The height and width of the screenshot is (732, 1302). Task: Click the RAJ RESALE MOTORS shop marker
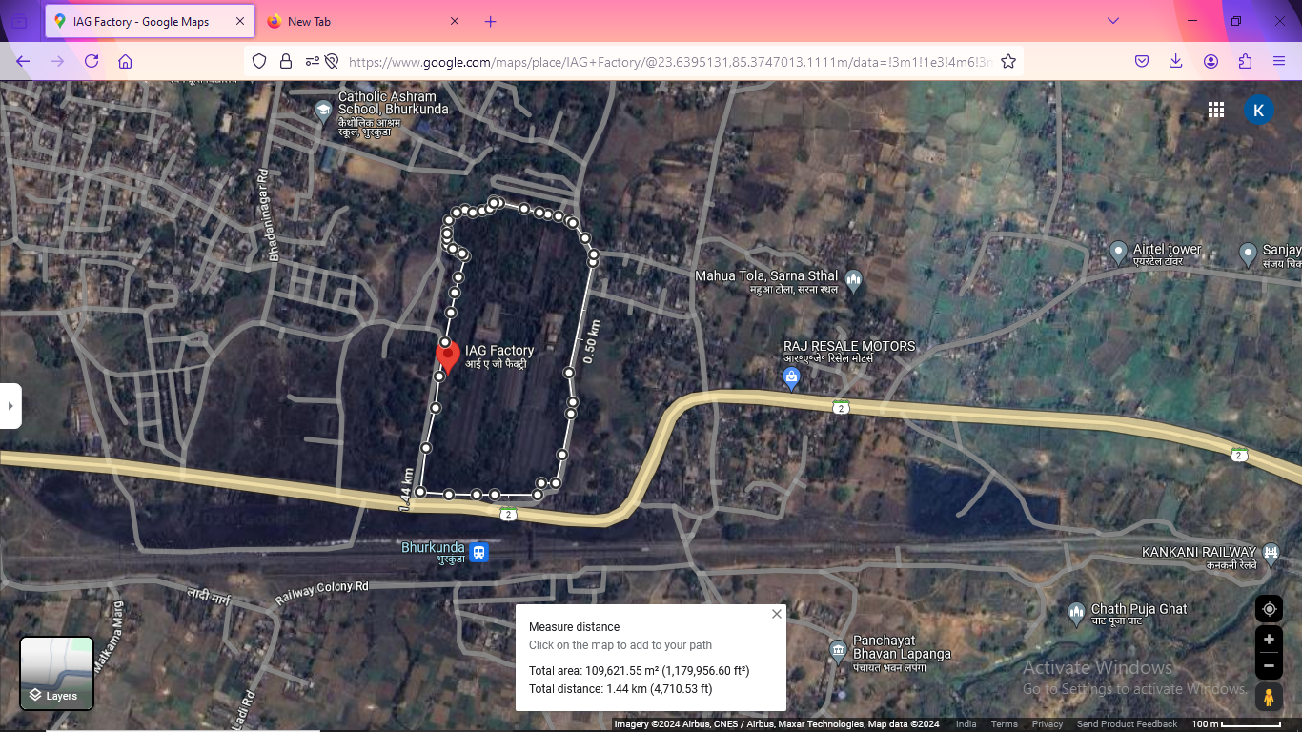pos(791,378)
